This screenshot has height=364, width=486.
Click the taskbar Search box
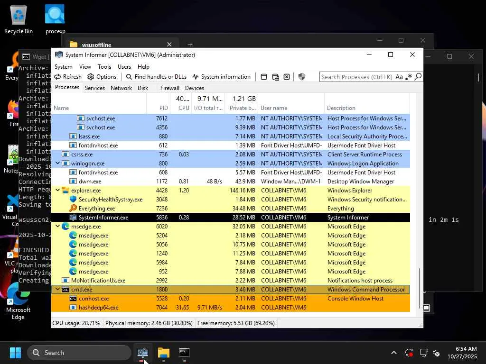(79, 353)
